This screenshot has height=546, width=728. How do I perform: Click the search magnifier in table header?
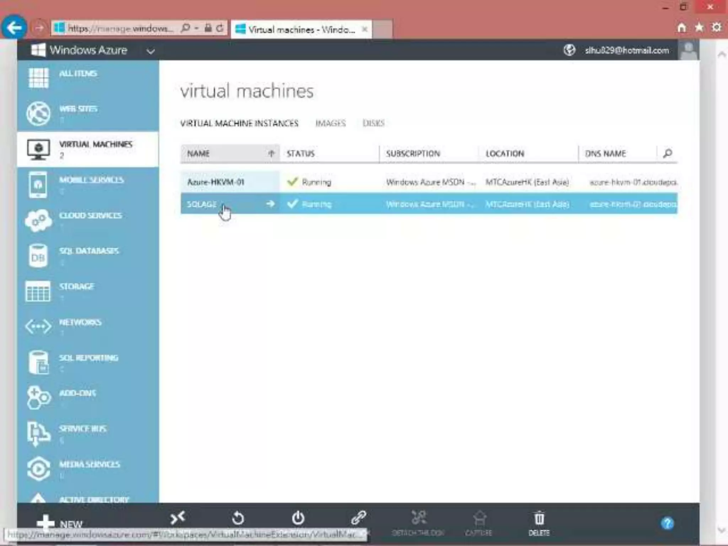(x=668, y=153)
